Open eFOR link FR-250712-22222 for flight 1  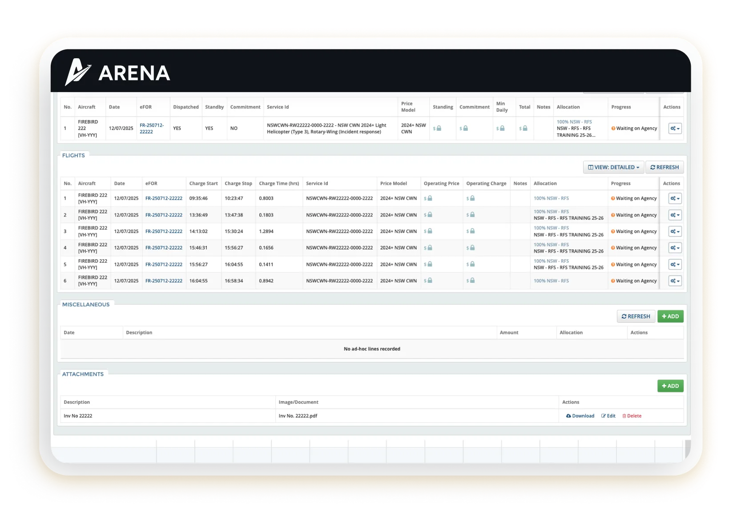tap(164, 198)
